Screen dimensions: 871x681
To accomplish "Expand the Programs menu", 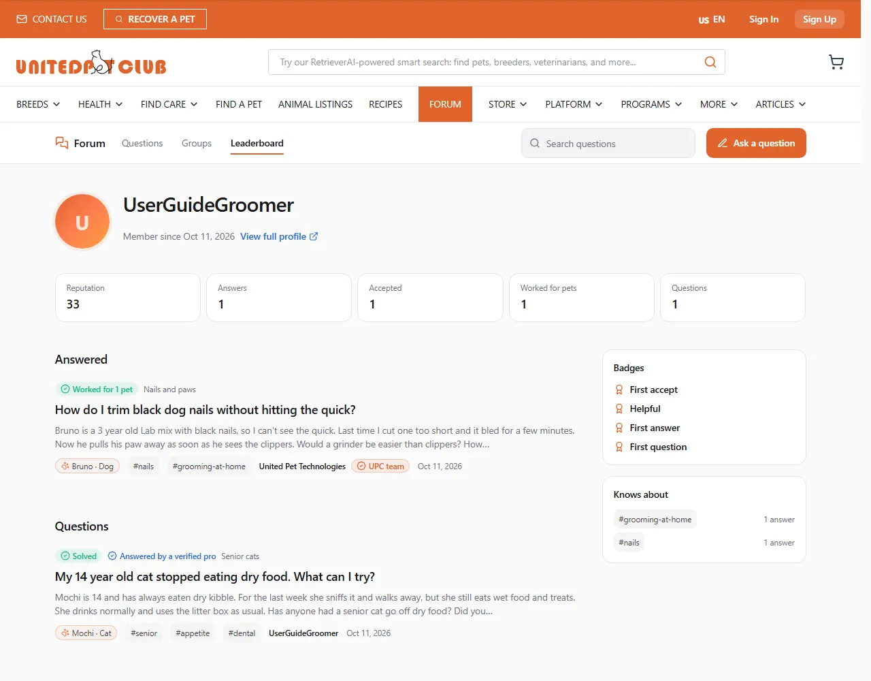I will (651, 104).
